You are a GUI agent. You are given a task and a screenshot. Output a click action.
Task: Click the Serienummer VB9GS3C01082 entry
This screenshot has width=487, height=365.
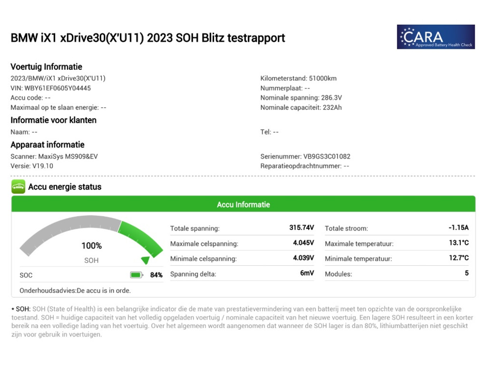tap(305, 156)
